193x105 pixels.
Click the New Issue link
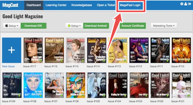[x=8, y=66]
